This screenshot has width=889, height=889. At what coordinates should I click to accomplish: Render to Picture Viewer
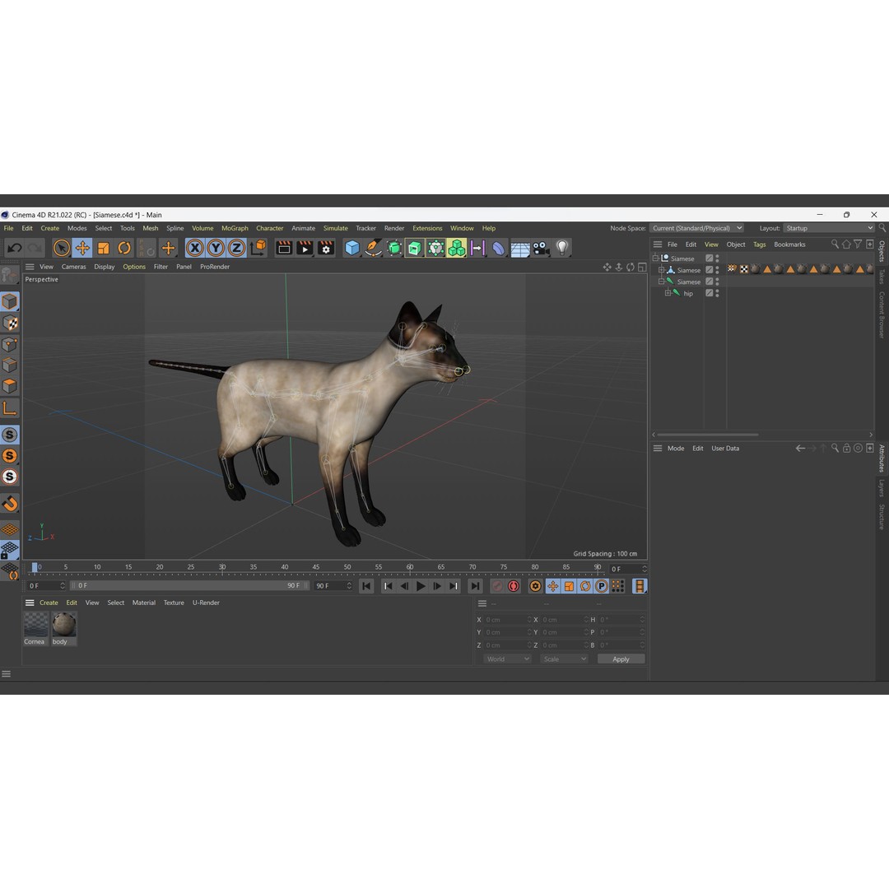point(305,248)
